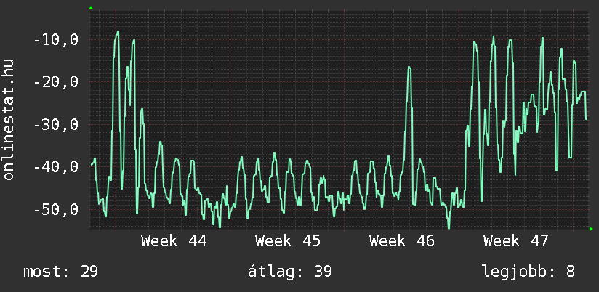Click the "átlag: 39" average statistic
This screenshot has width=599, height=292.
(x=289, y=272)
